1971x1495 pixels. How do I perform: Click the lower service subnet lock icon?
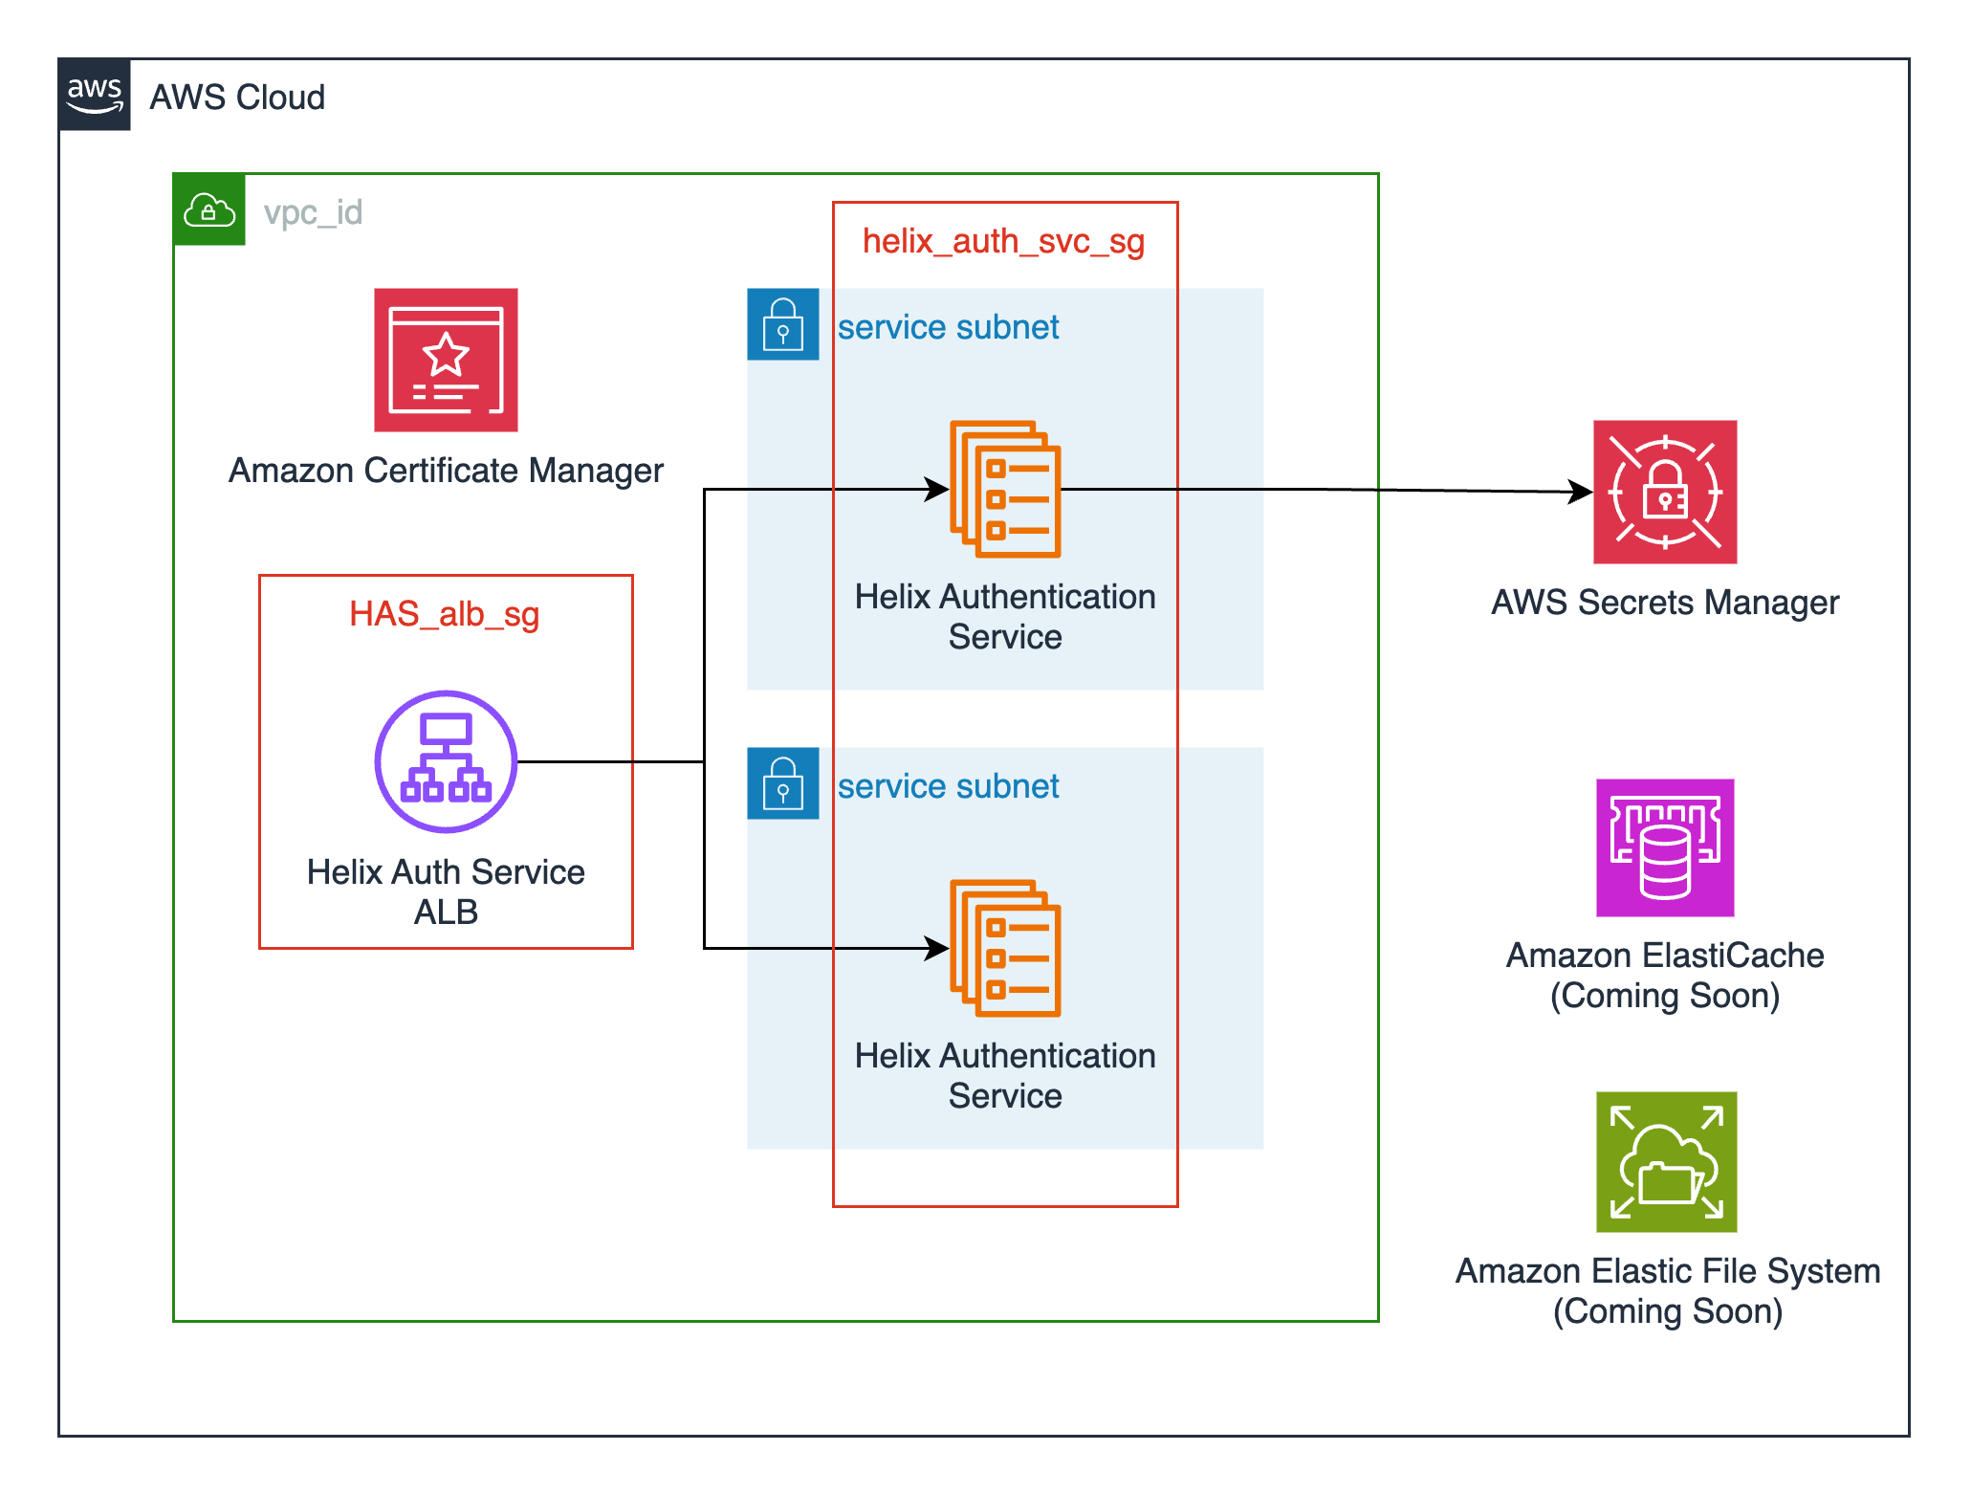783,784
